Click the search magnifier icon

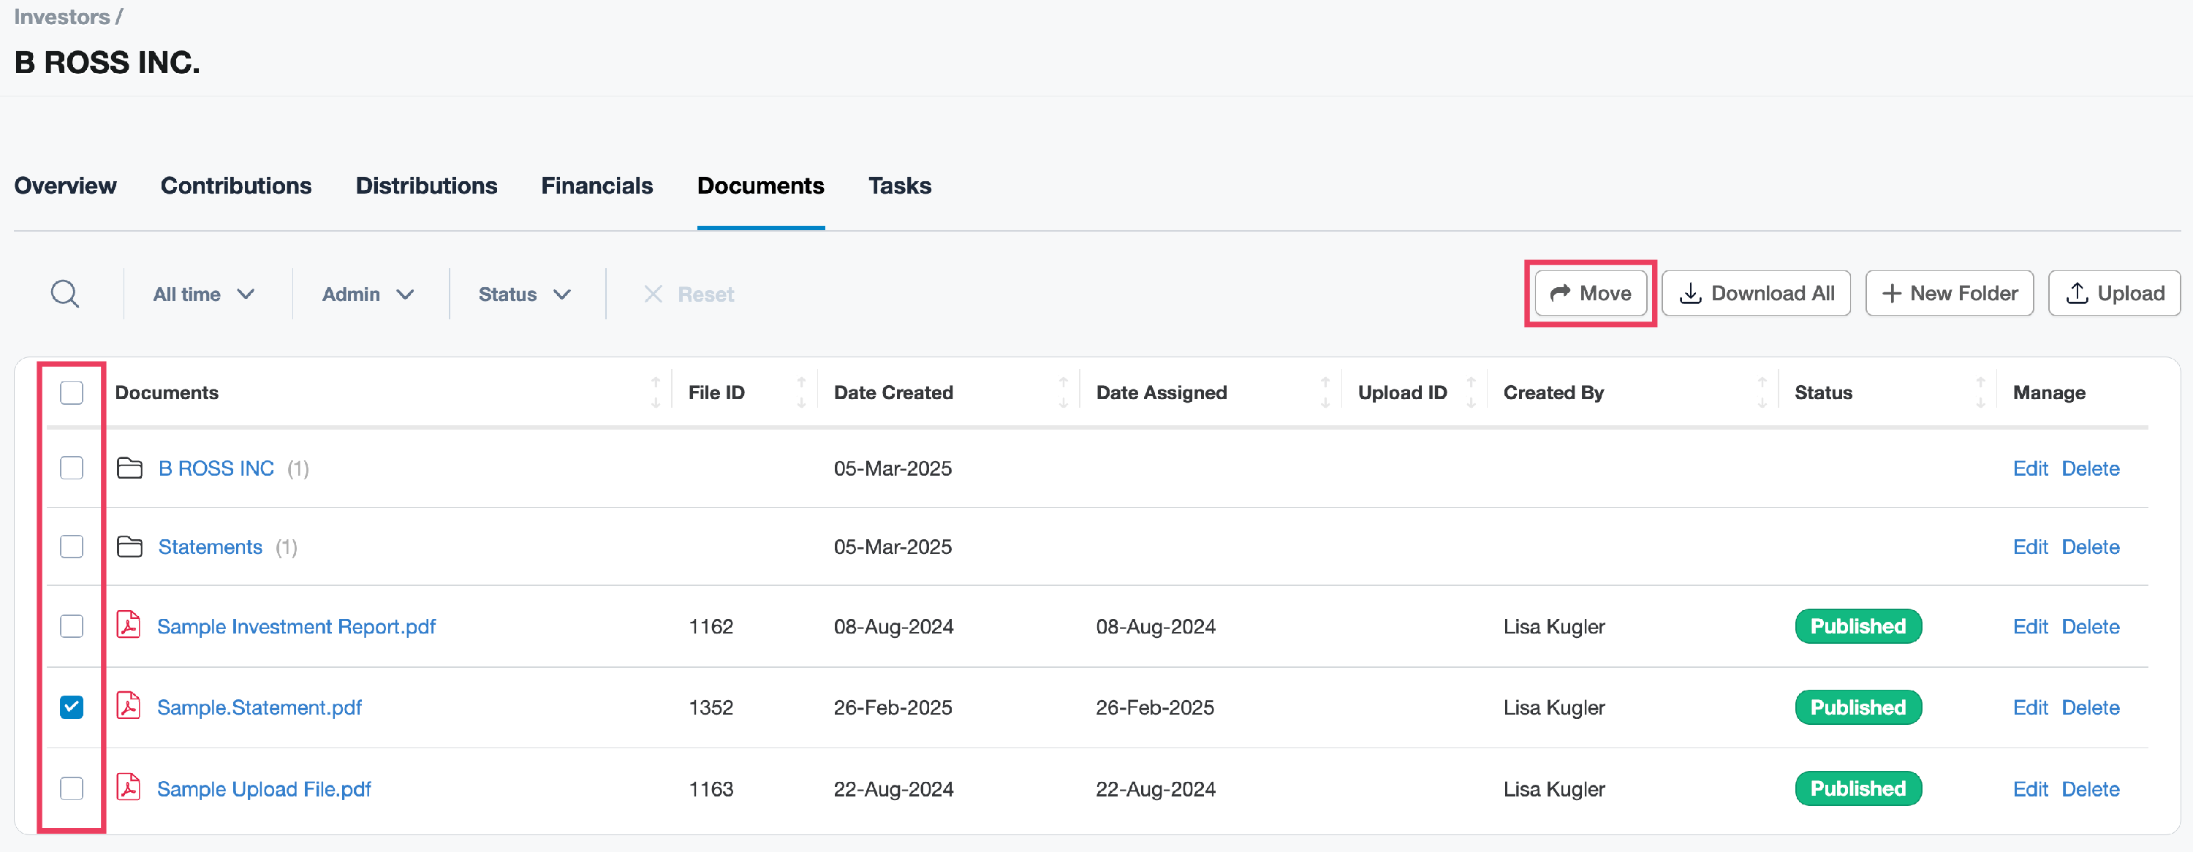(65, 294)
